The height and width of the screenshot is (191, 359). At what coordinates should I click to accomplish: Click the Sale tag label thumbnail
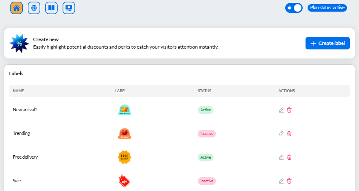click(124, 181)
